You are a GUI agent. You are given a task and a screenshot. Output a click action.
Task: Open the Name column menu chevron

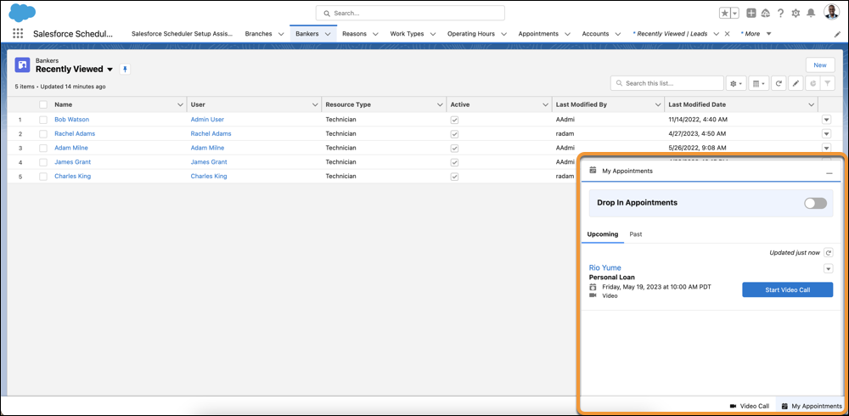click(180, 104)
